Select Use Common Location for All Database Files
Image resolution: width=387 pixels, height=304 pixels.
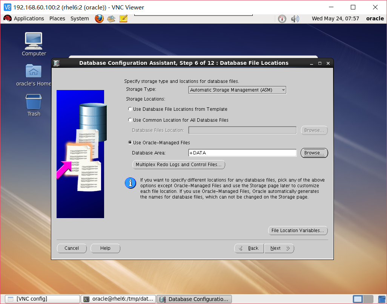130,120
